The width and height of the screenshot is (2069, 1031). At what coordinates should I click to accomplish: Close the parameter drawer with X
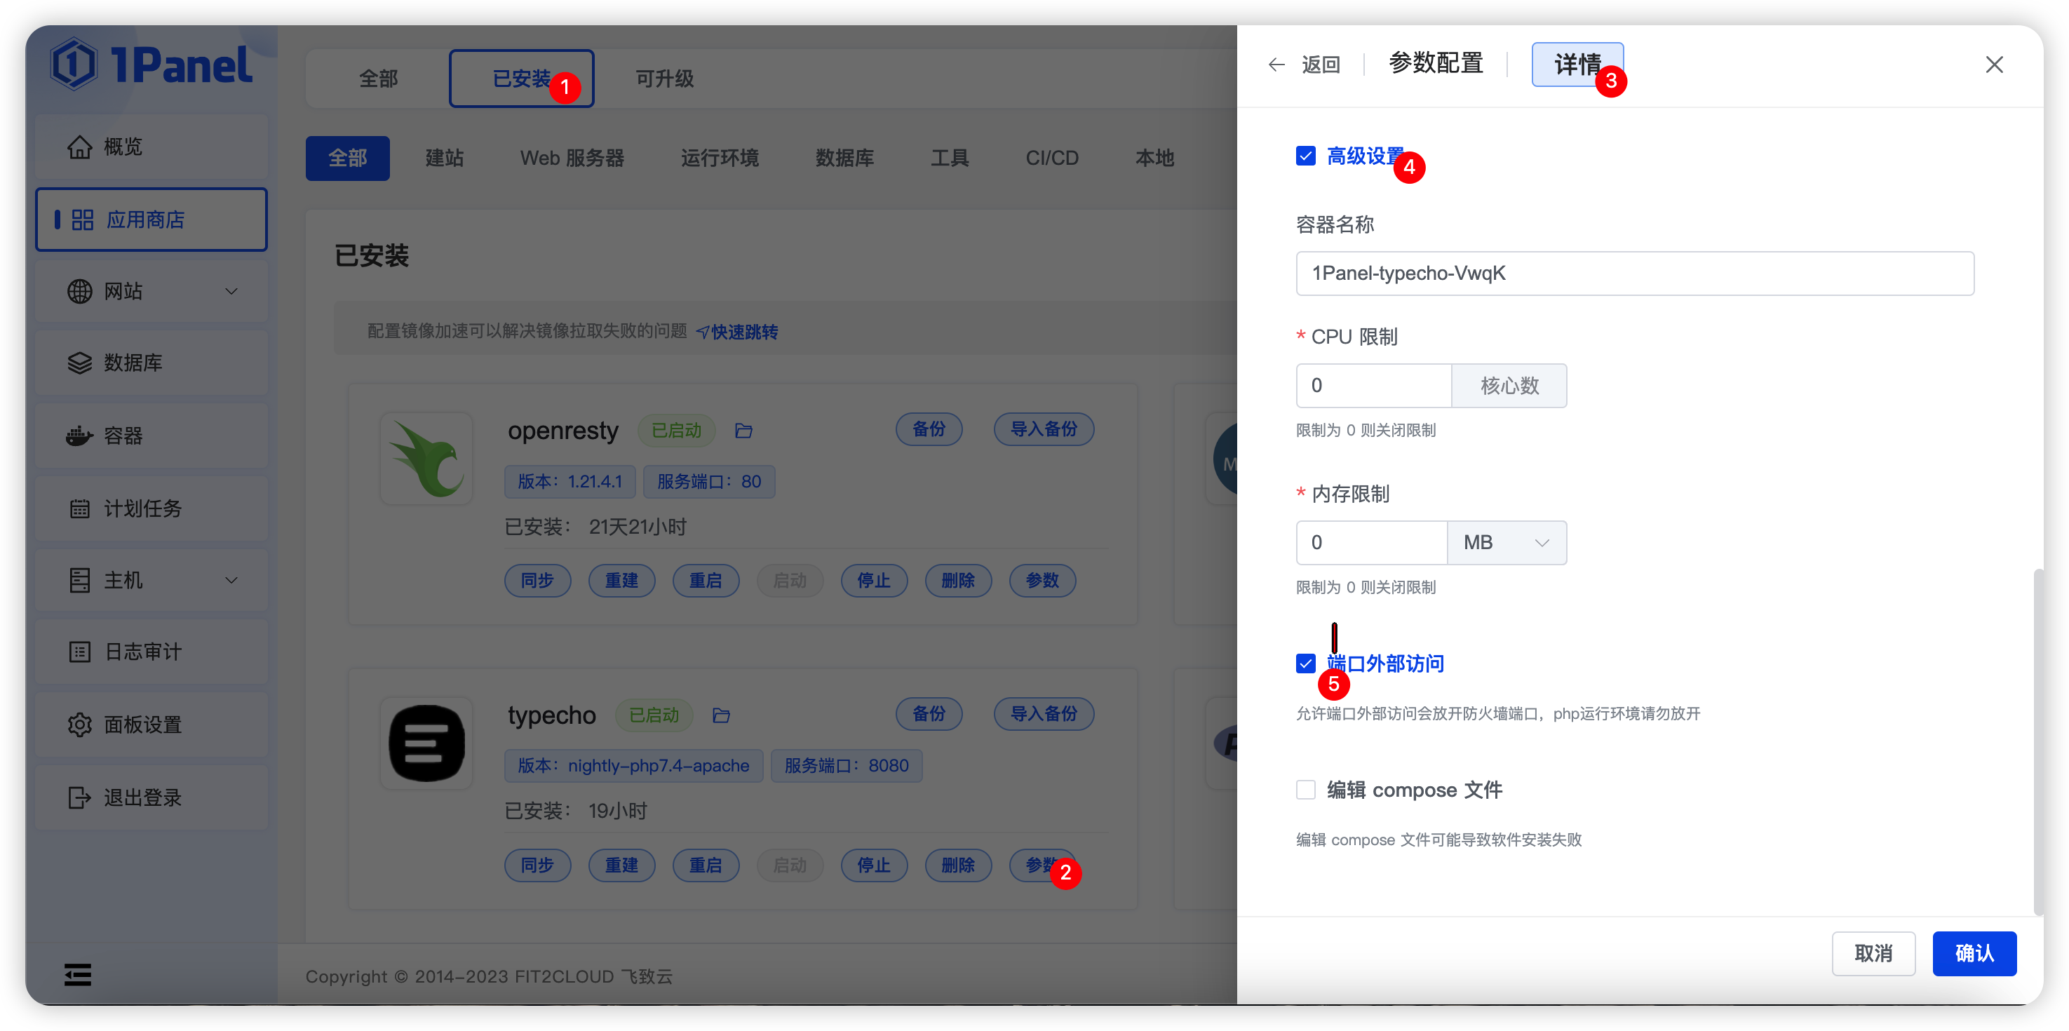[1994, 65]
